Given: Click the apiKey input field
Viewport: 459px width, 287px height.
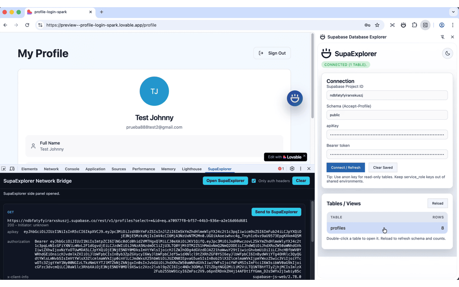Looking at the screenshot, I should click(387, 135).
